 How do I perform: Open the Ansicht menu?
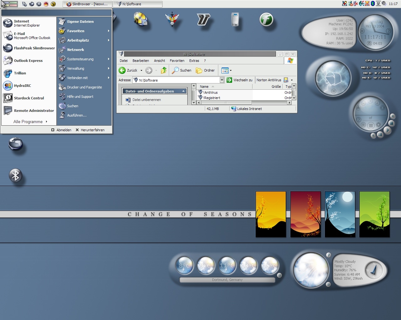point(159,61)
